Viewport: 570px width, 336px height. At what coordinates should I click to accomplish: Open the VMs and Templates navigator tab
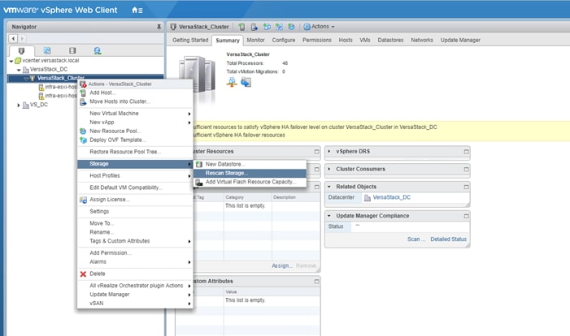point(47,51)
